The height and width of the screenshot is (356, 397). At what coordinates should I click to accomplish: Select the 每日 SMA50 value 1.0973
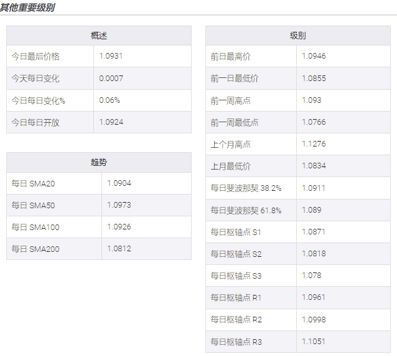tap(119, 205)
